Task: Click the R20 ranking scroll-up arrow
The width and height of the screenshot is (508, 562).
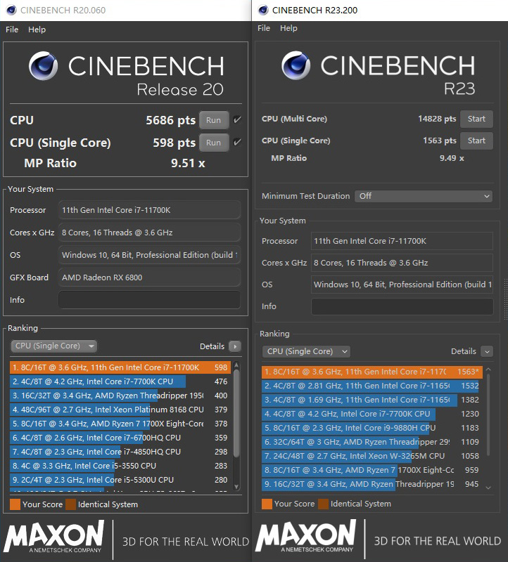Action: click(236, 365)
